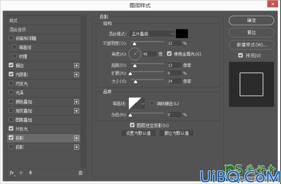This screenshot has height=184, width=281.
Task: Click the 不透明度 value field showing 12
Action: click(174, 43)
